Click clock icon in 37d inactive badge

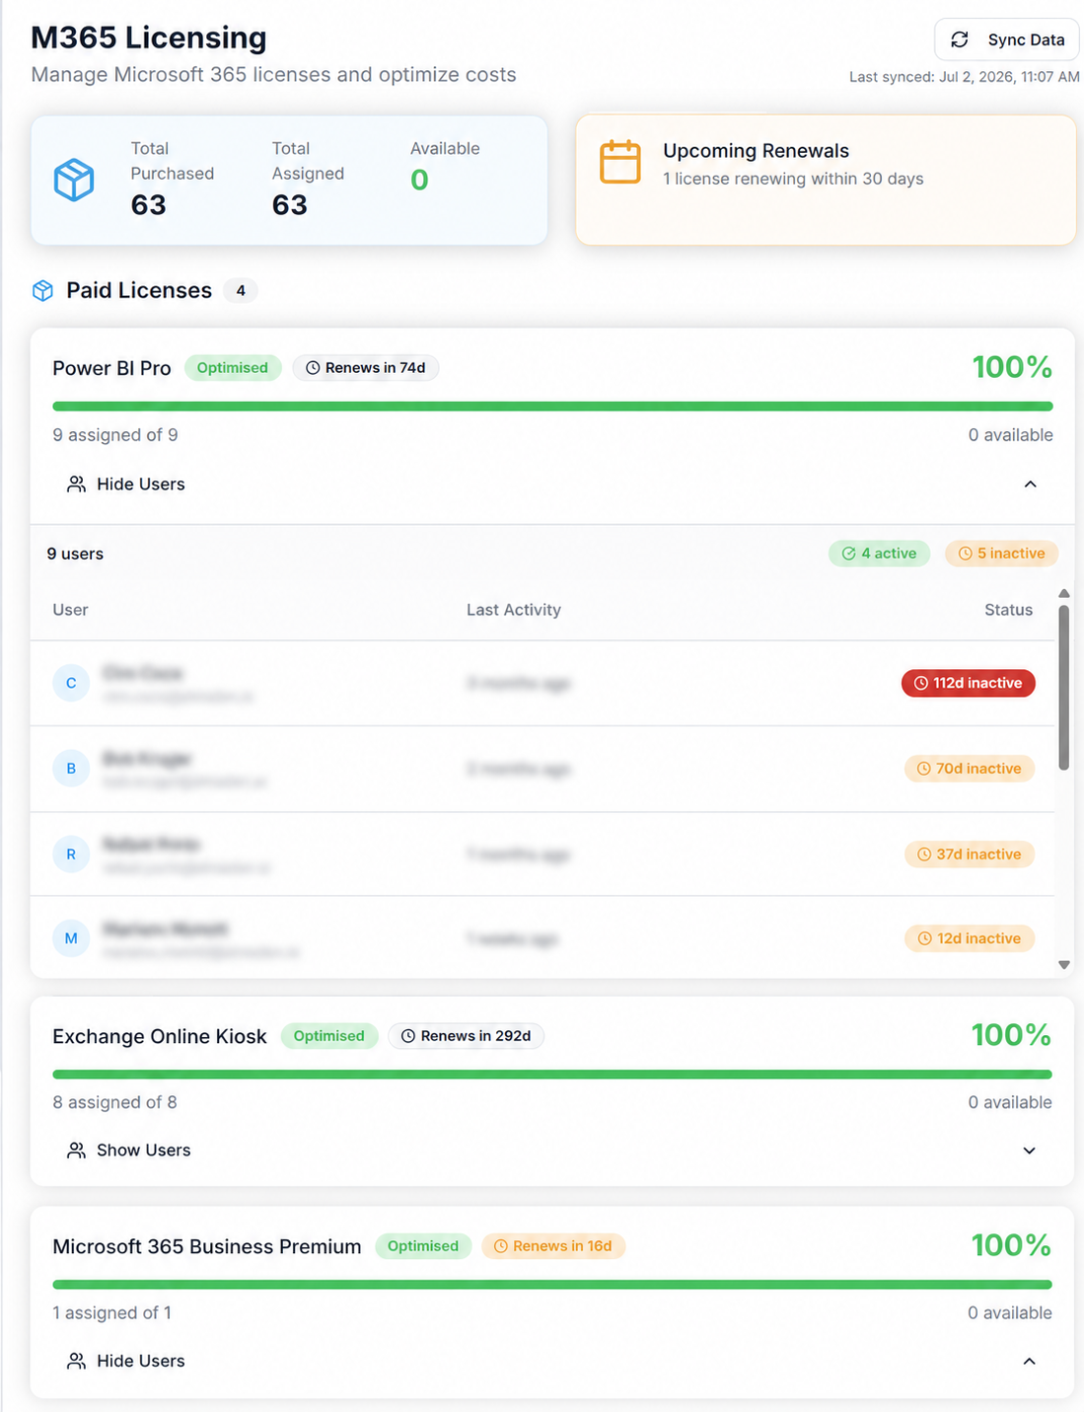[x=924, y=855]
